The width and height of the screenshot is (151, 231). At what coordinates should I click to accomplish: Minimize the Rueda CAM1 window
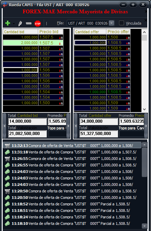point(123,5)
